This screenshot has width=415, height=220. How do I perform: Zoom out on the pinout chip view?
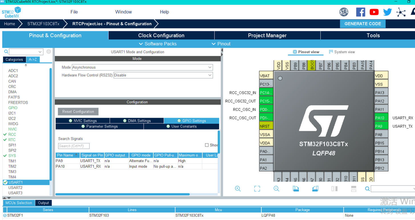click(x=276, y=188)
